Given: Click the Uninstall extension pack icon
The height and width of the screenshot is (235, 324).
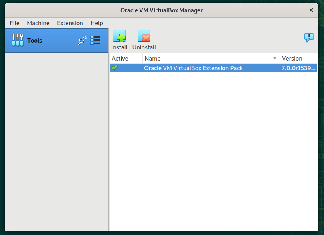Looking at the screenshot, I should point(144,37).
